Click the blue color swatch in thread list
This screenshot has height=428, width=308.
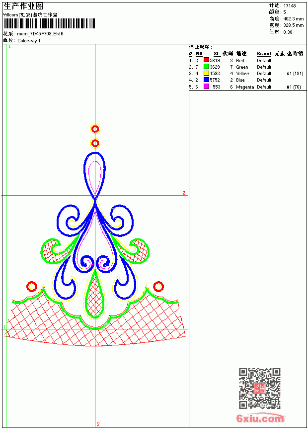pos(206,80)
